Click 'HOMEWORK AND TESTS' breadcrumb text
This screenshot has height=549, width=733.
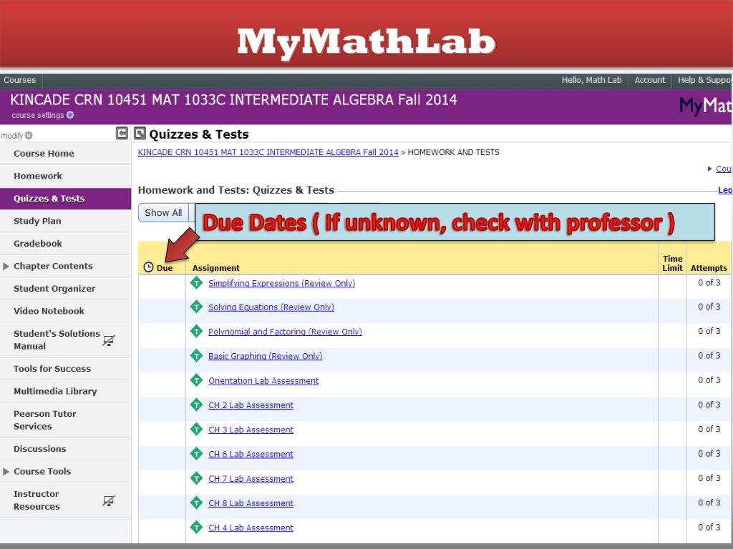pos(453,152)
